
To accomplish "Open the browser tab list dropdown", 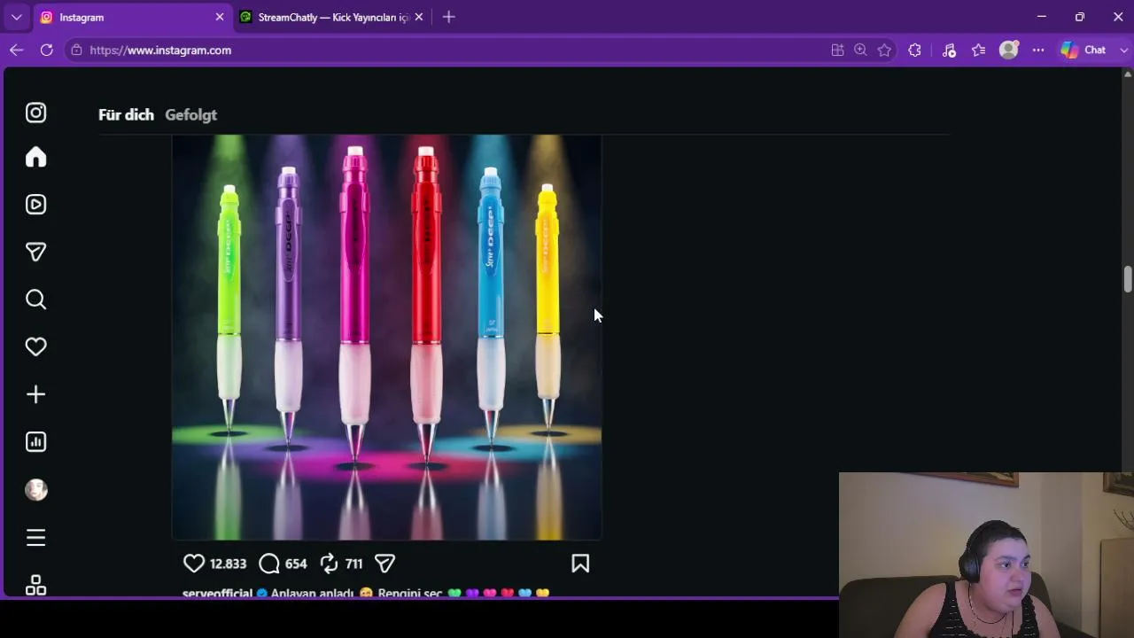I will pos(16,17).
